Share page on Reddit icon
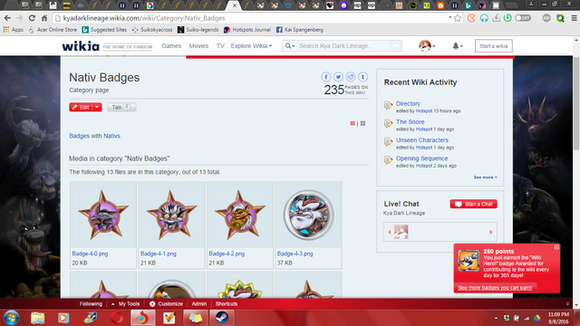 [351, 77]
